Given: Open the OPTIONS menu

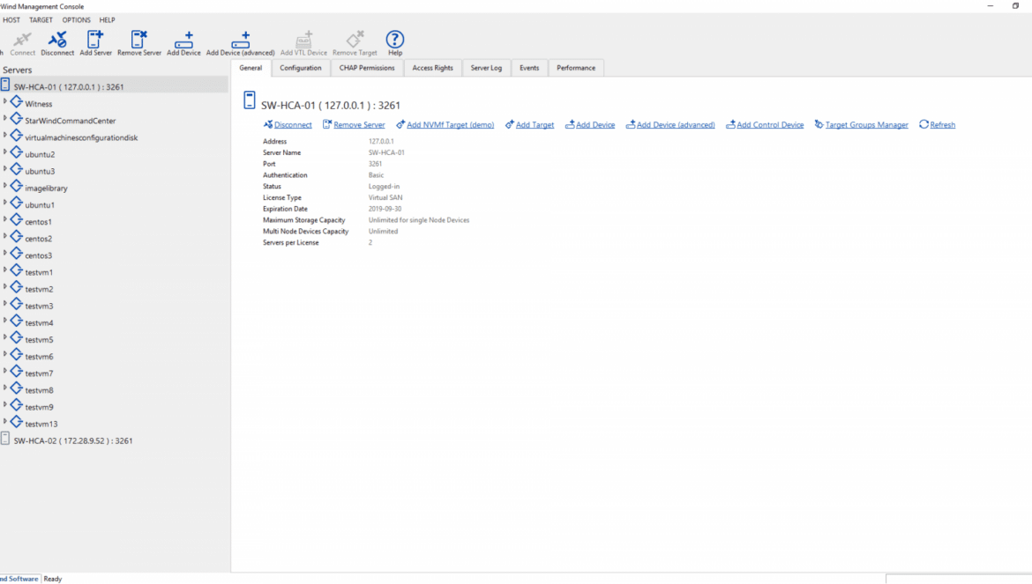Looking at the screenshot, I should pos(77,20).
